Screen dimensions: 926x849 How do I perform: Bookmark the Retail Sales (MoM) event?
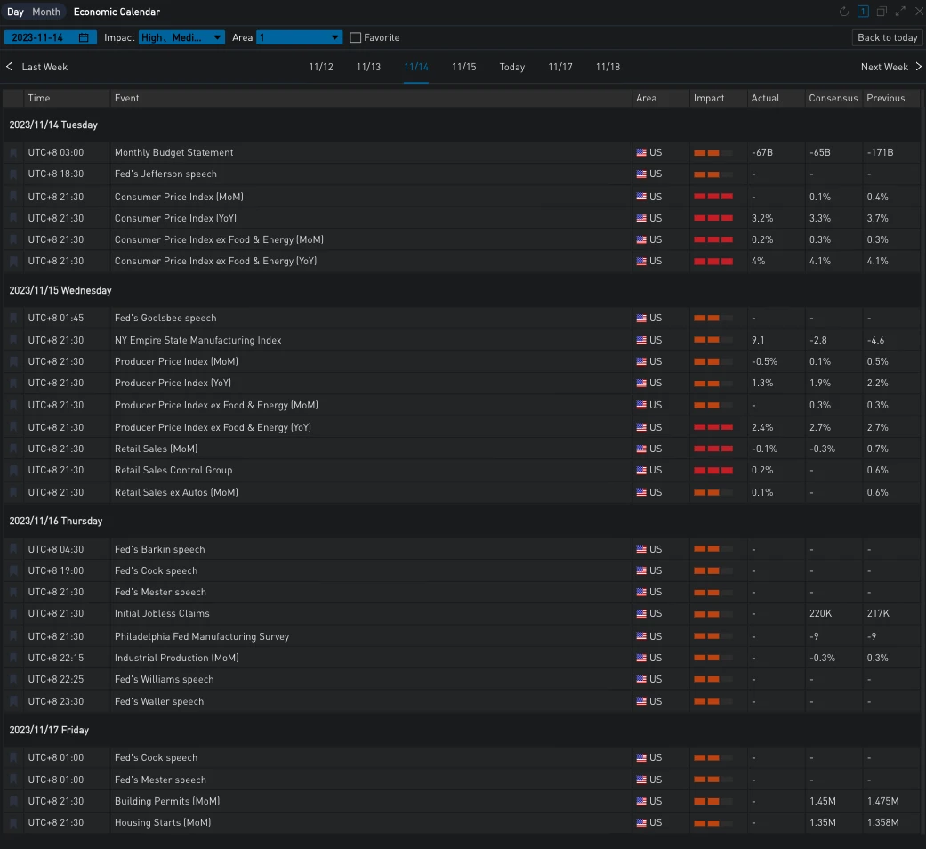click(13, 449)
